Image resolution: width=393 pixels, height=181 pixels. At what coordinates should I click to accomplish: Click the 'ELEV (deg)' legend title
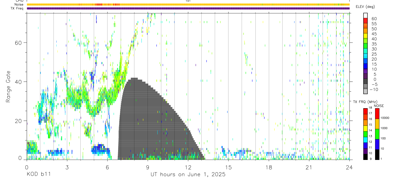[x=365, y=7]
